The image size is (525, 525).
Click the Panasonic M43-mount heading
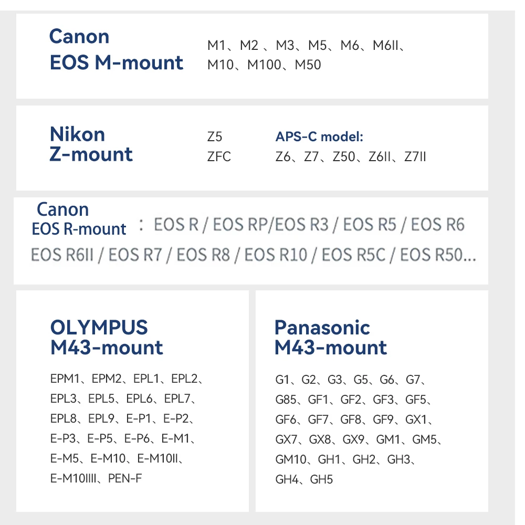tap(331, 338)
